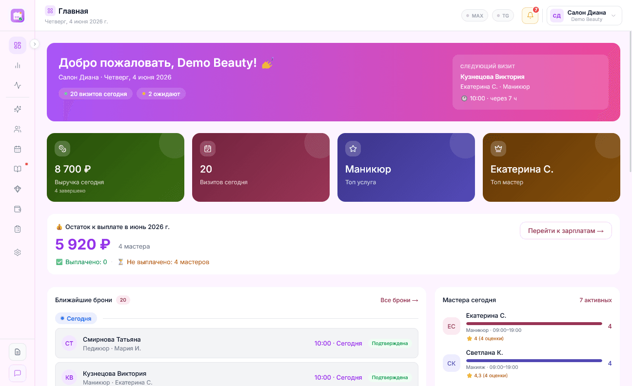The width and height of the screenshot is (632, 386).
Task: Open the 'Визитов сегодня' card
Action: 261,167
